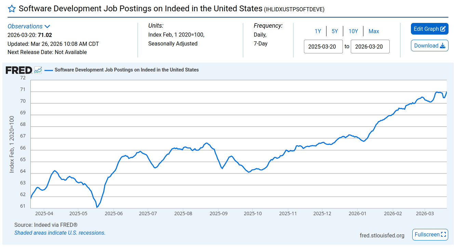Click the FRED logo above the chart
This screenshot has height=247, width=454.
click(19, 70)
